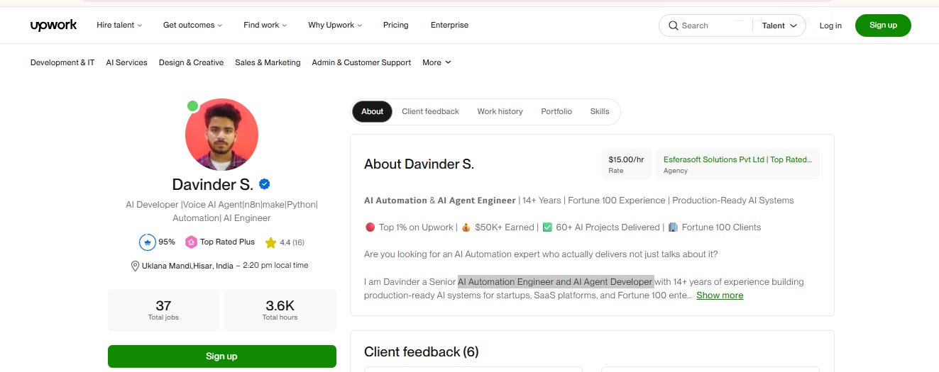
Task: Click the Log in link
Action: pos(830,26)
